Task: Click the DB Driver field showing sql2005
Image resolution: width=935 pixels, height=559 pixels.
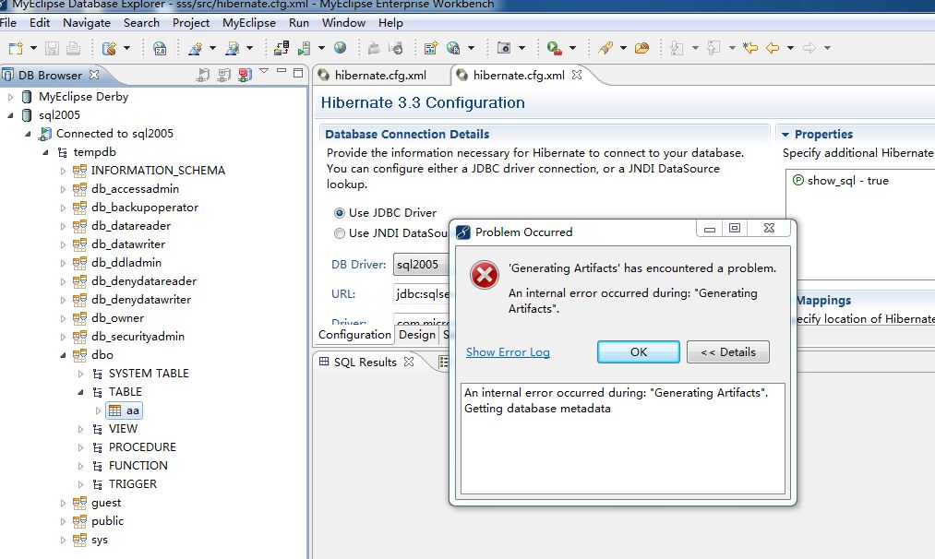Action: 421,264
